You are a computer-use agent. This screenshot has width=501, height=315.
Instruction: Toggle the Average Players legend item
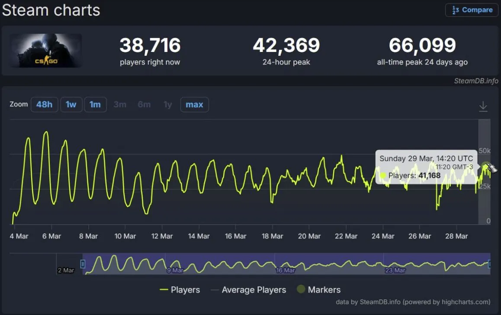[x=248, y=290]
